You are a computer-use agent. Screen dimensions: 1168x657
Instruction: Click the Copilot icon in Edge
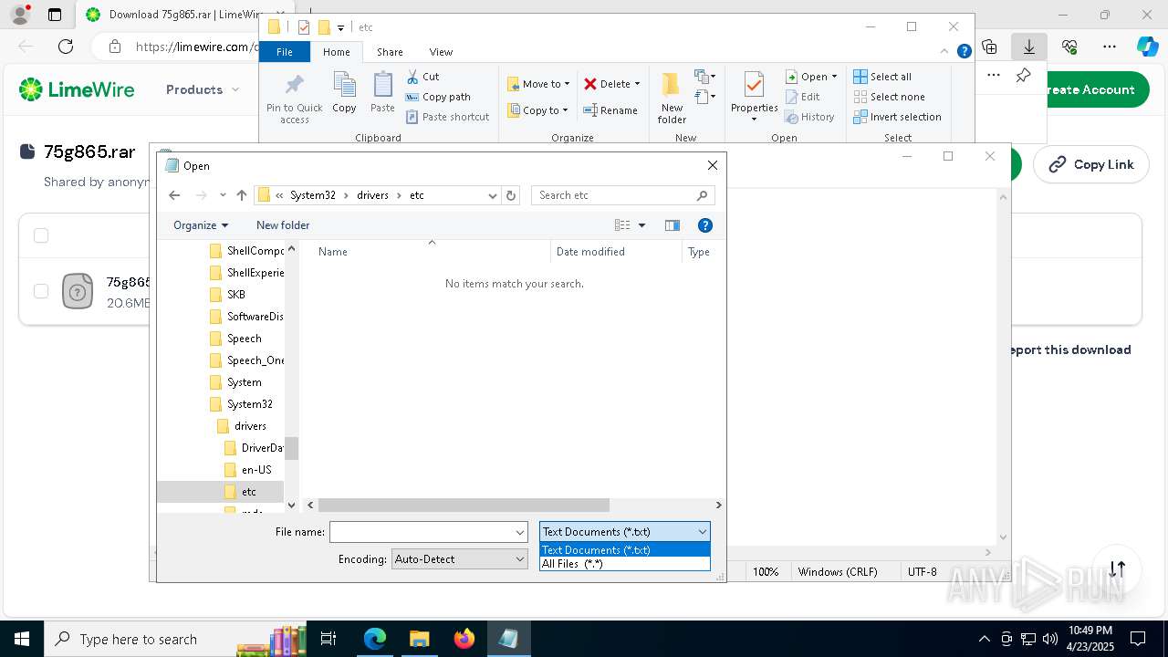(1147, 47)
